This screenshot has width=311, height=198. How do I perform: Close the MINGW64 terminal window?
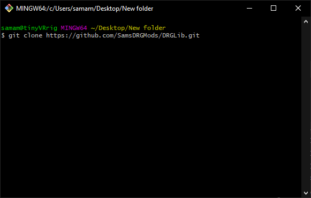coord(298,9)
